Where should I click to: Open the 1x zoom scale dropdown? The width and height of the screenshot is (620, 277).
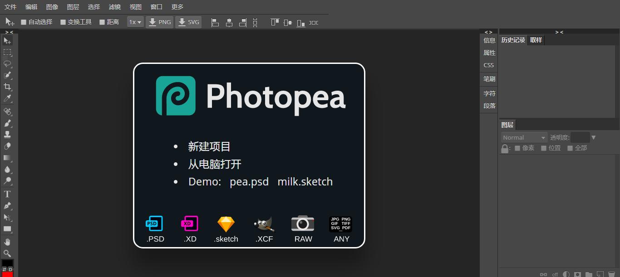pos(135,22)
